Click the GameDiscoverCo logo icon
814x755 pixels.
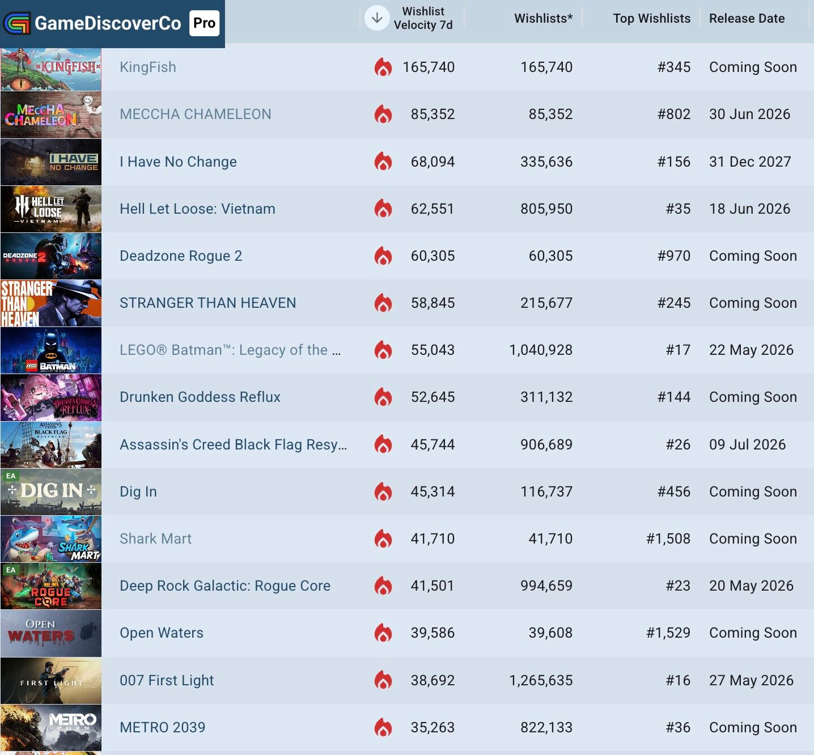point(17,23)
